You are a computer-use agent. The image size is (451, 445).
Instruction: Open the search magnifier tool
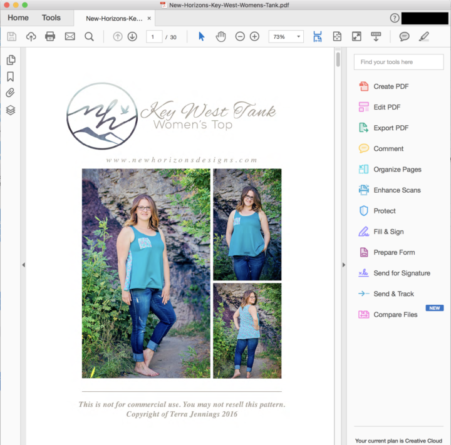[89, 37]
